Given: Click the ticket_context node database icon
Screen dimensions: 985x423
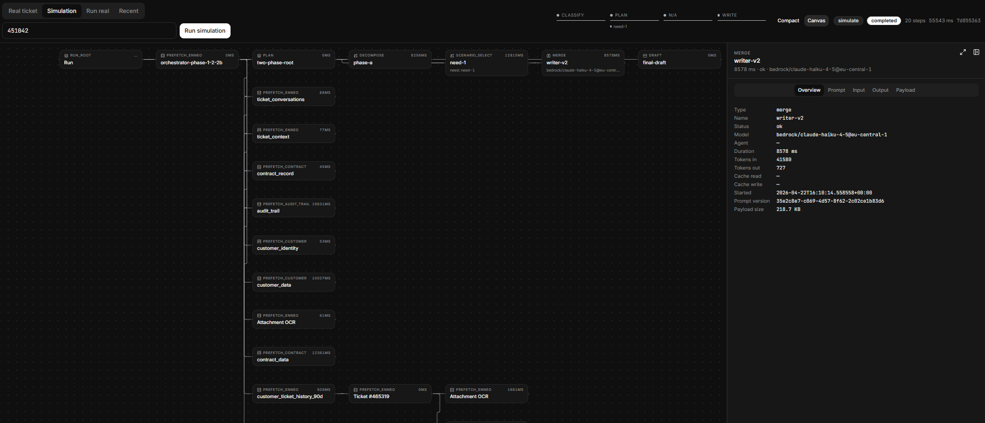Looking at the screenshot, I should coord(259,130).
